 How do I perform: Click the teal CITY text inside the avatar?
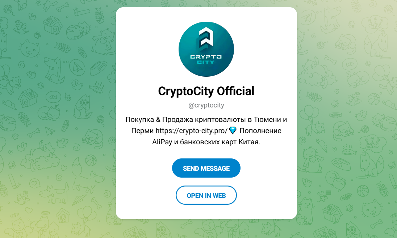tap(206, 62)
